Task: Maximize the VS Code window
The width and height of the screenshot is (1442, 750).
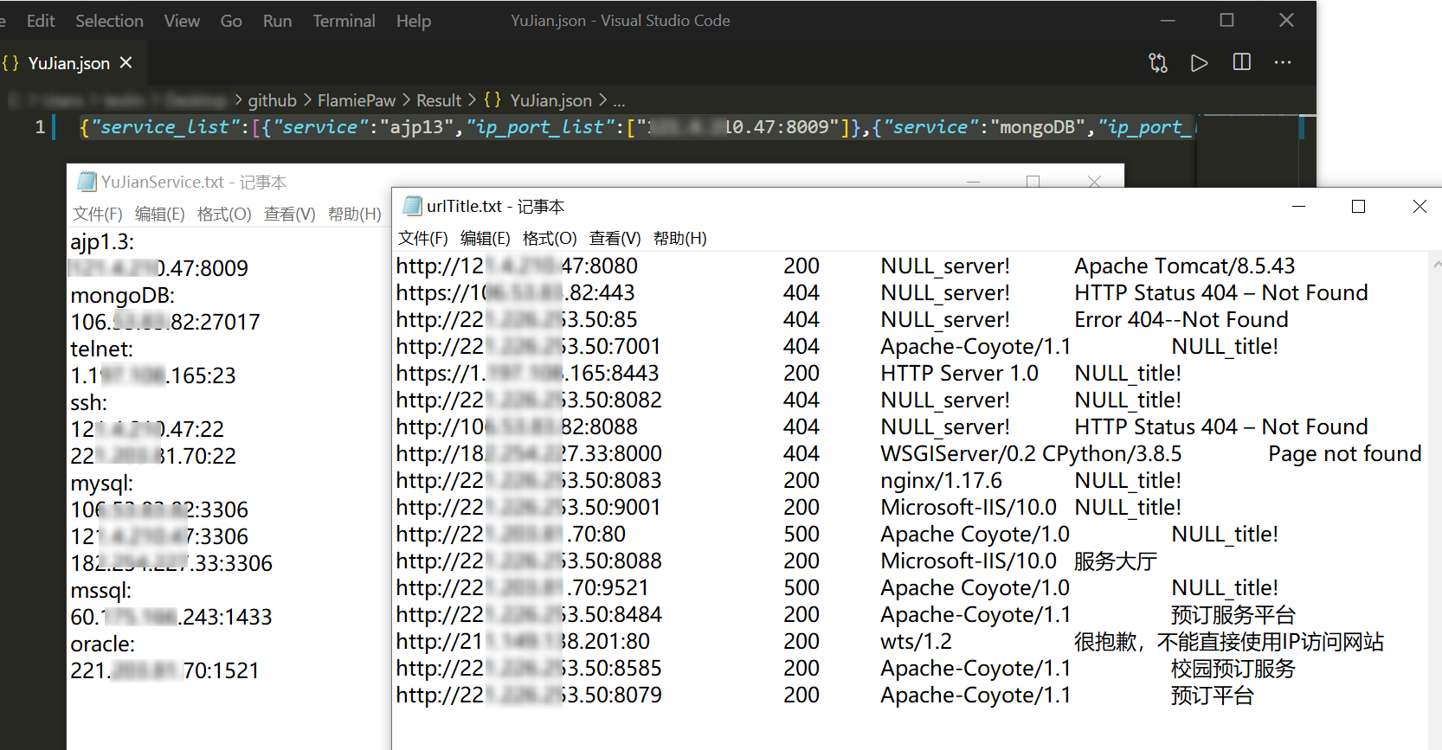Action: [x=1226, y=20]
